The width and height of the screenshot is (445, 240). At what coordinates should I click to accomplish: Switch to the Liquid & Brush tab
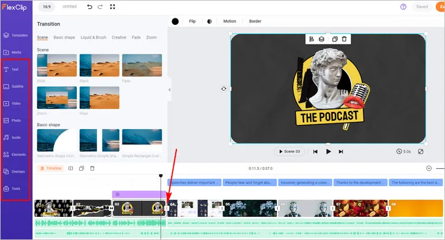tap(93, 37)
